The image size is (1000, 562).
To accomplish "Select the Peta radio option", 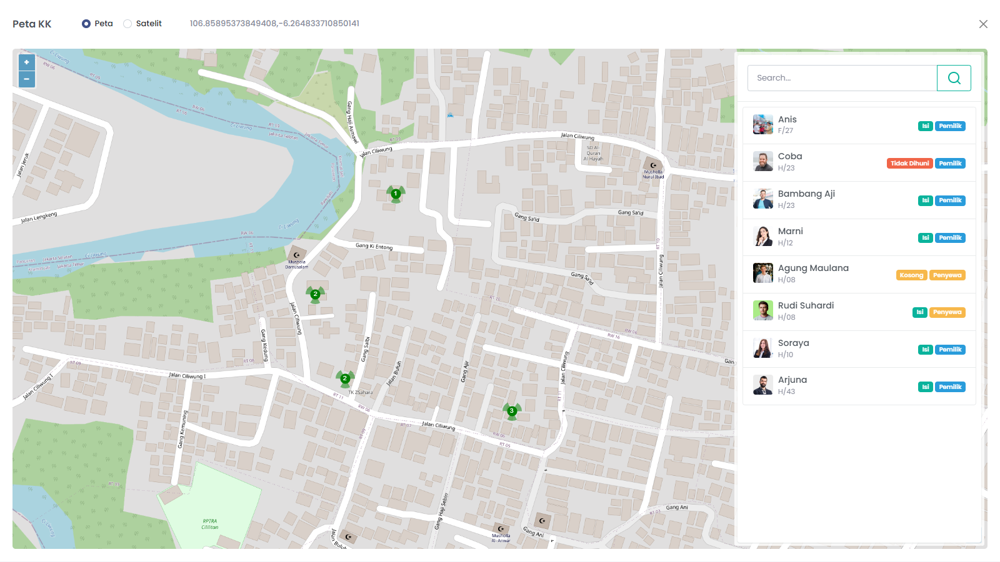I will point(86,24).
